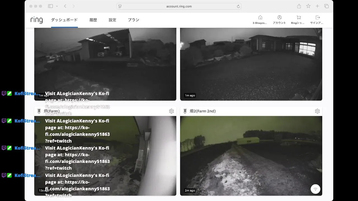Open the 畑2(Farm 2nd) camera snapshot

click(x=251, y=155)
